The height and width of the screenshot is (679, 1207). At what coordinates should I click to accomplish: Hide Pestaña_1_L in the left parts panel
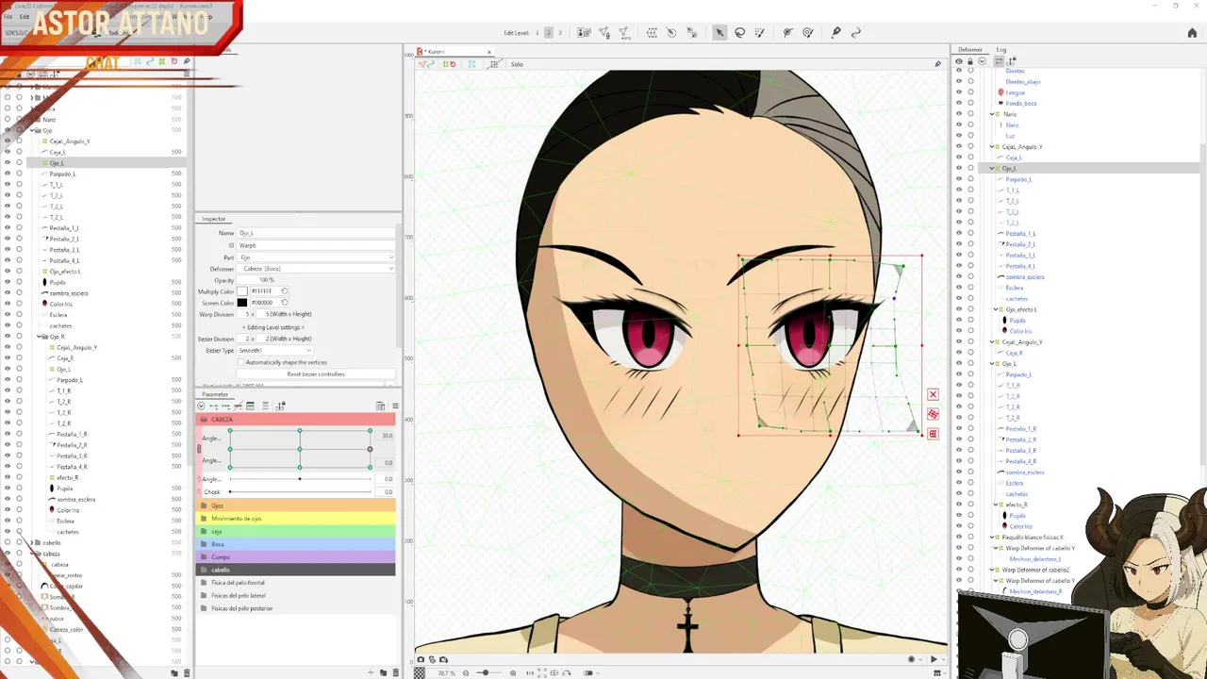point(8,228)
